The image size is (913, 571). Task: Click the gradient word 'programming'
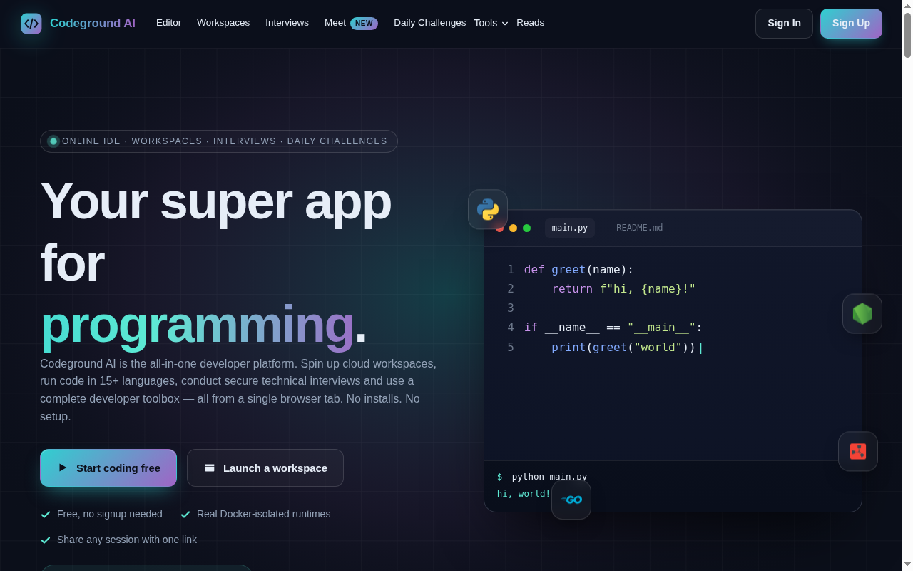coord(197,325)
